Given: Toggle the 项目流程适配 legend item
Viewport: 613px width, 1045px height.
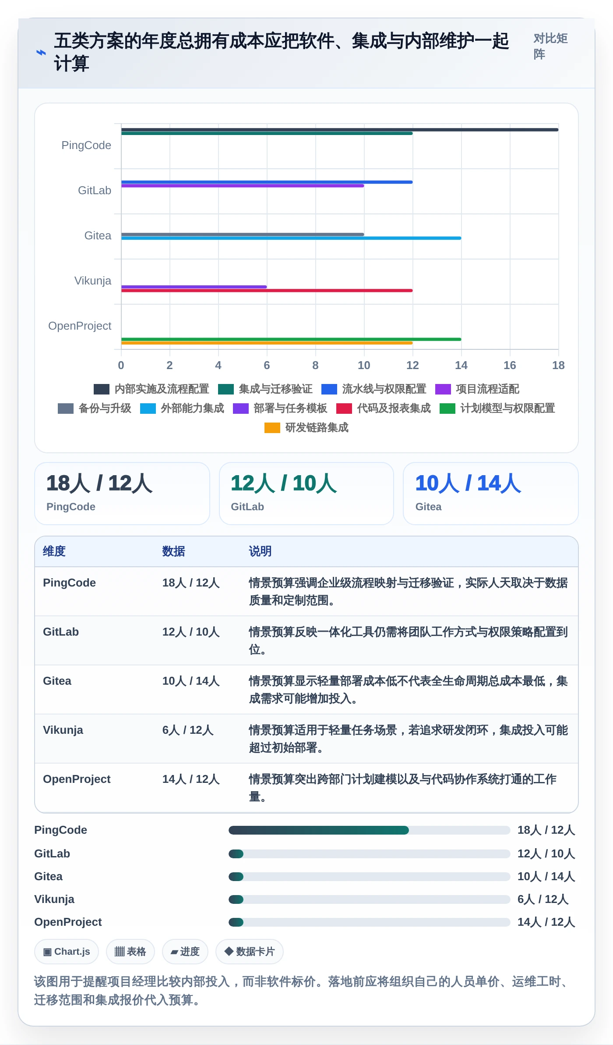Looking at the screenshot, I should coord(477,389).
